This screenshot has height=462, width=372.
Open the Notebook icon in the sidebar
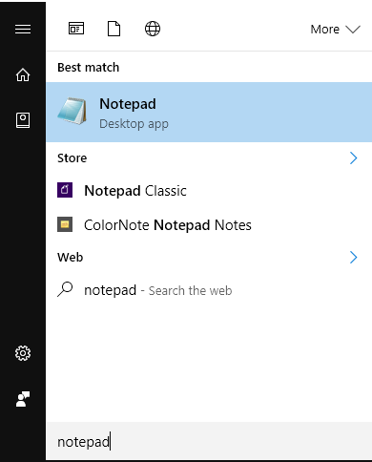(23, 120)
